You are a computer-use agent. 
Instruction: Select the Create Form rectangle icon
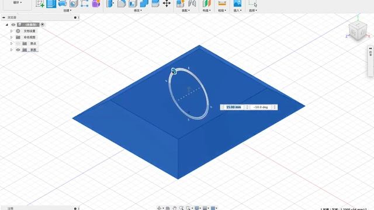click(84, 3)
